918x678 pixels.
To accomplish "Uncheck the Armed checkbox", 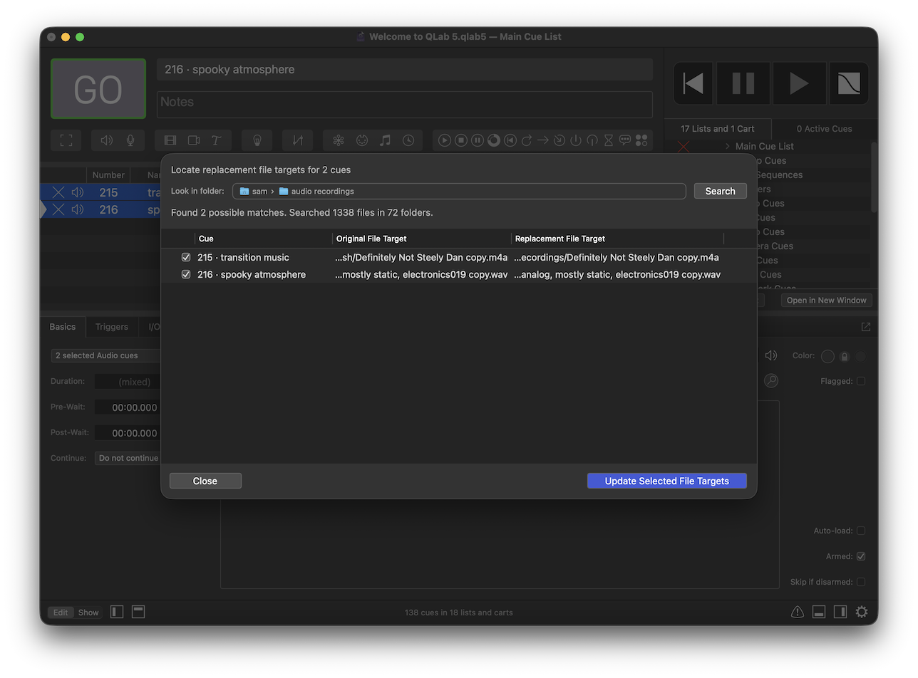I will tap(861, 556).
